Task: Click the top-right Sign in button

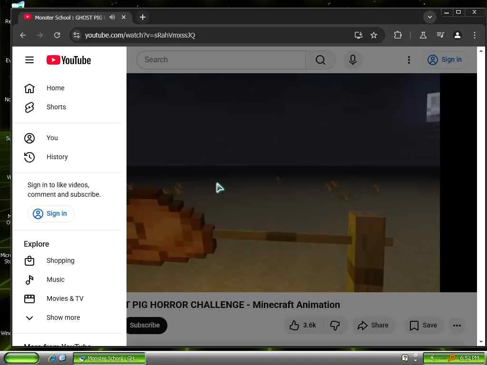Action: click(445, 59)
